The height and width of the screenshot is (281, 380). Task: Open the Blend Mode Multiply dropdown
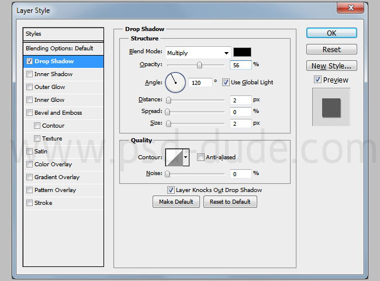pyautogui.click(x=198, y=53)
